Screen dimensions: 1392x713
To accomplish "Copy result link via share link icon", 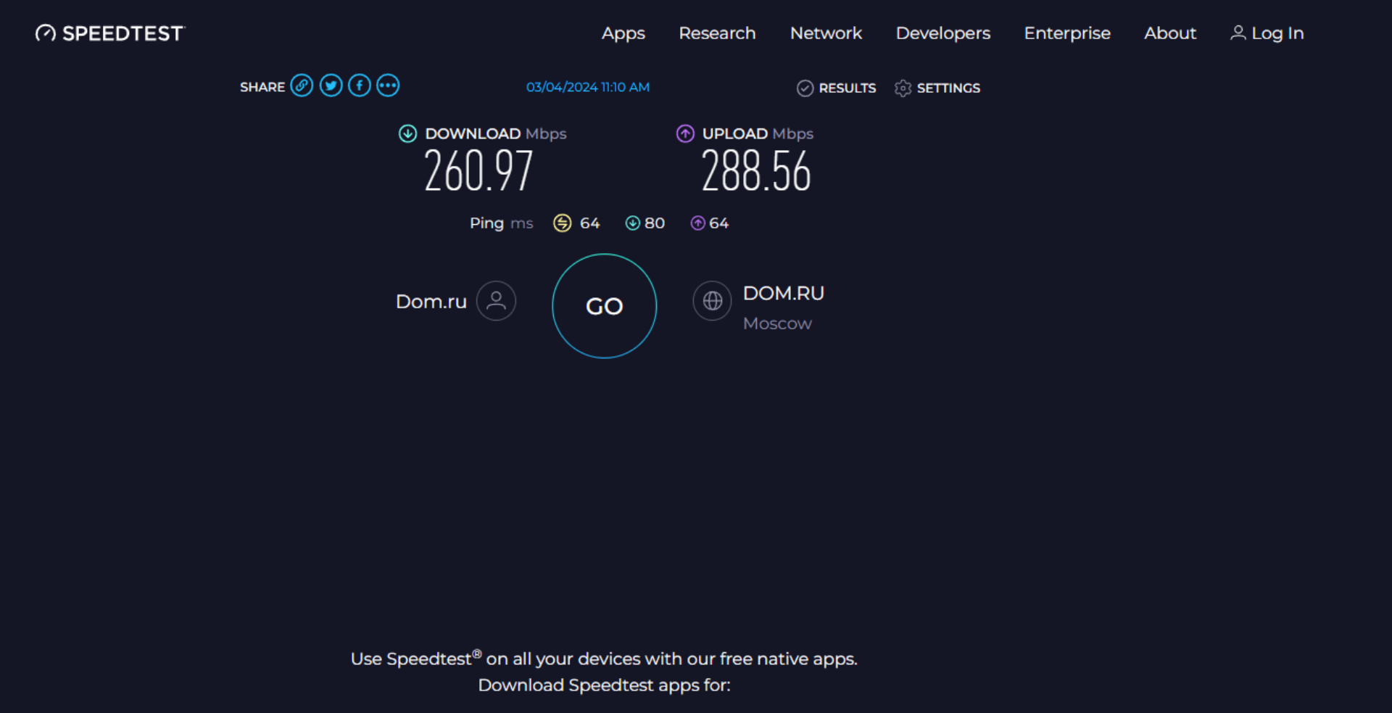I will click(302, 86).
